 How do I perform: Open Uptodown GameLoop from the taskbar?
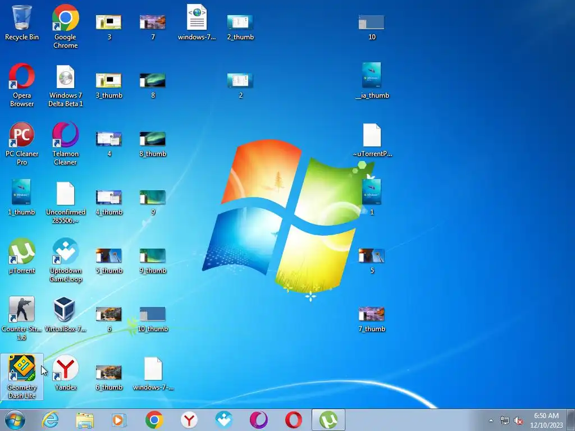click(x=223, y=420)
